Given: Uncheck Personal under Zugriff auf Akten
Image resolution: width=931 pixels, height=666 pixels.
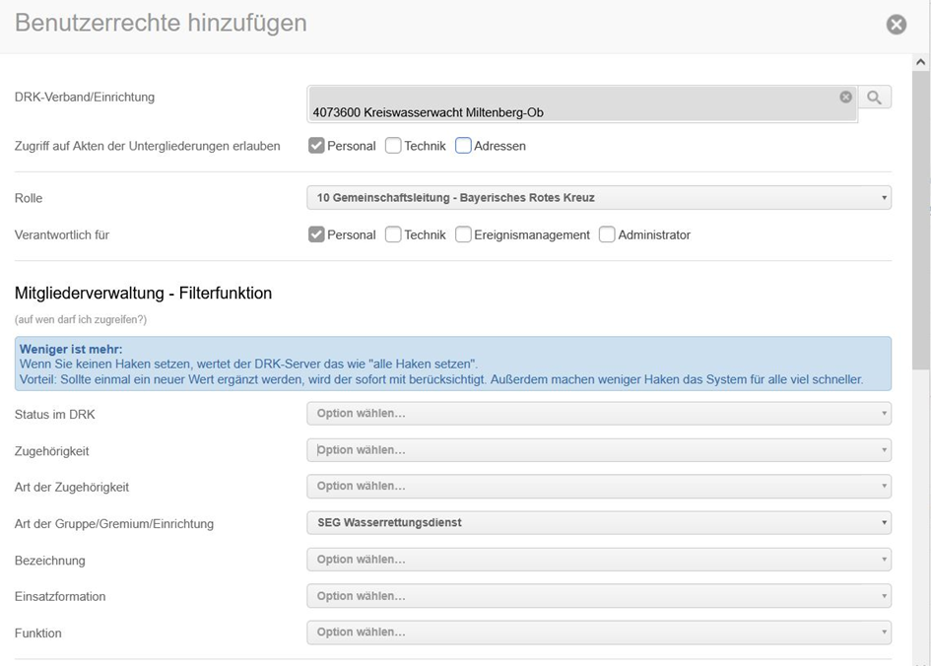Looking at the screenshot, I should click(x=316, y=146).
